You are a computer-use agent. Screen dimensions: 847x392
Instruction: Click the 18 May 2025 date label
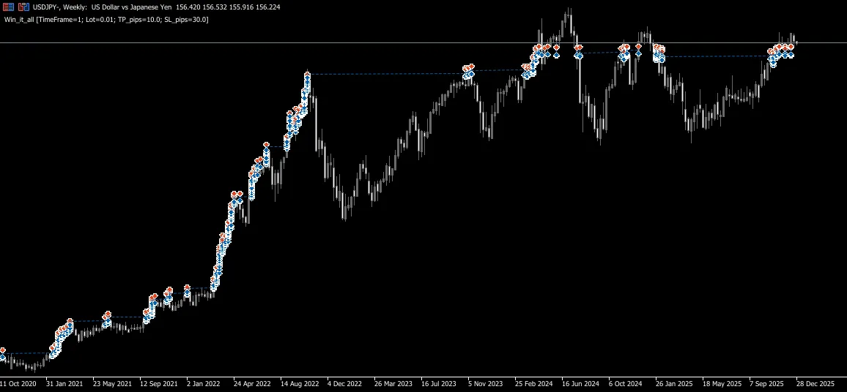tap(721, 385)
